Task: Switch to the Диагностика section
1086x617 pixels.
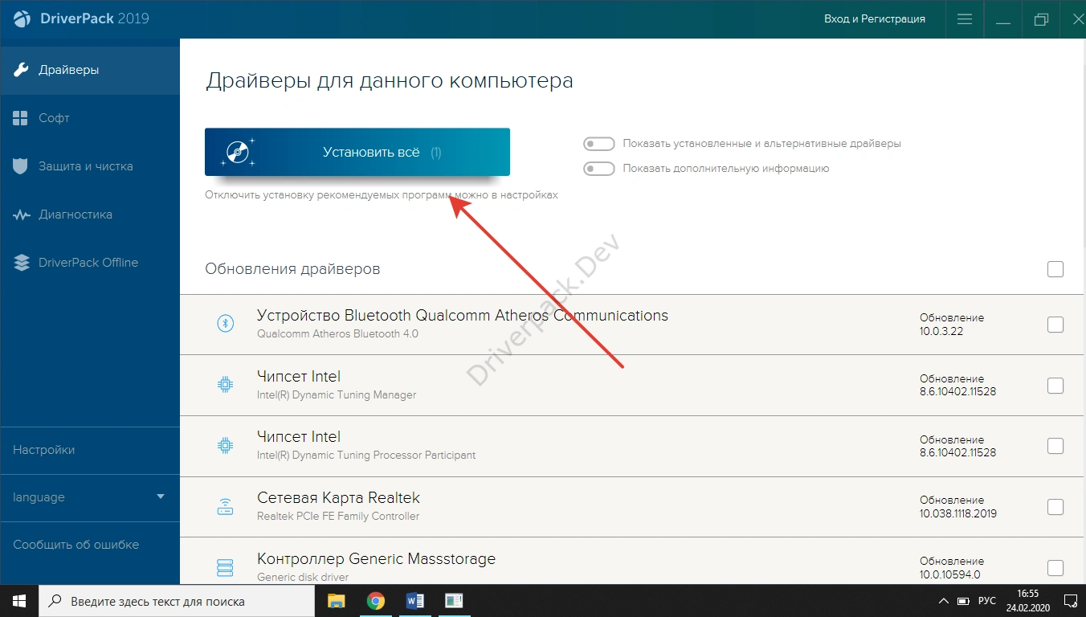Action: [90, 215]
